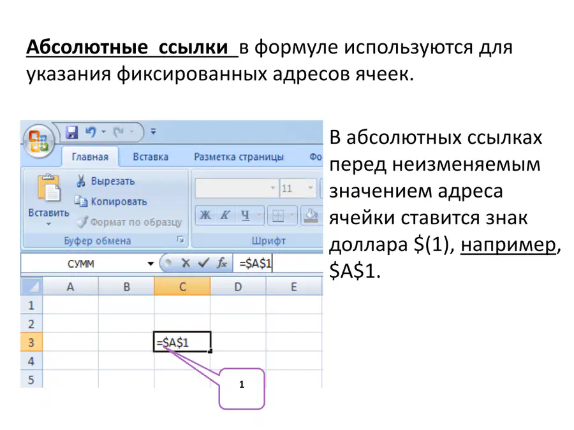This screenshot has height=430, width=574.
Task: Save the workbook with floppy icon
Action: click(71, 132)
